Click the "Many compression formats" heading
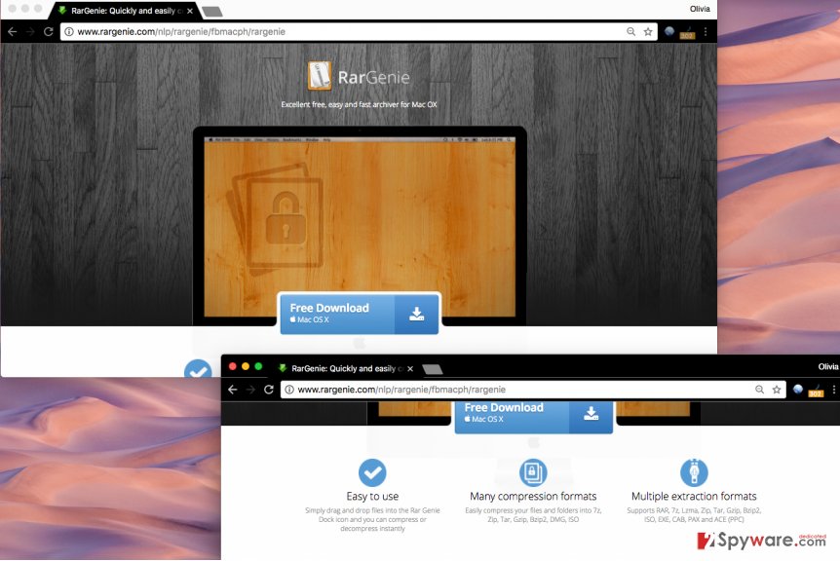The image size is (840, 561). pos(533,496)
